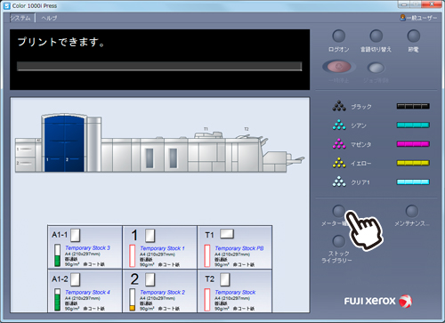Open the ストックライブラリー button

point(338,241)
